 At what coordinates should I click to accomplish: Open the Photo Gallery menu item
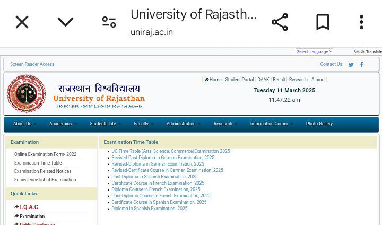pos(319,124)
